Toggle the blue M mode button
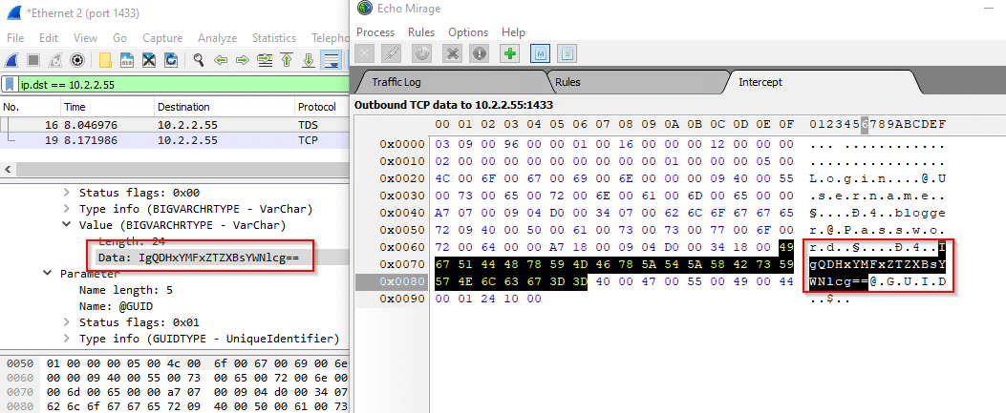The image size is (1006, 413). 539,54
